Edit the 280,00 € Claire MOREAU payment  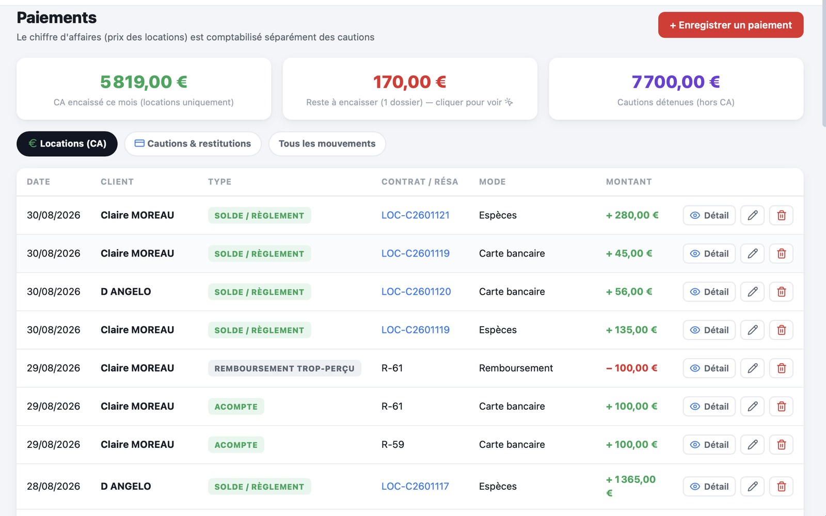point(752,215)
